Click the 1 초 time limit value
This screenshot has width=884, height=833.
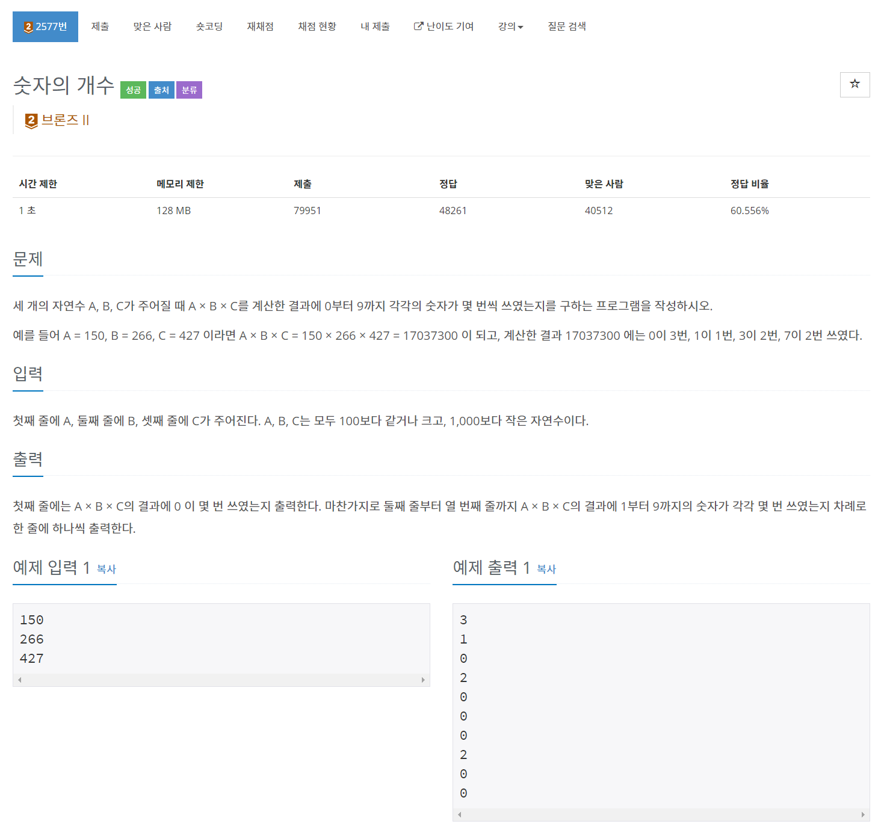27,211
